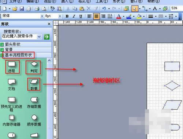Click the Save icon in toolbar
Image resolution: width=183 pixels, height=139 pixels.
pos(22,9)
